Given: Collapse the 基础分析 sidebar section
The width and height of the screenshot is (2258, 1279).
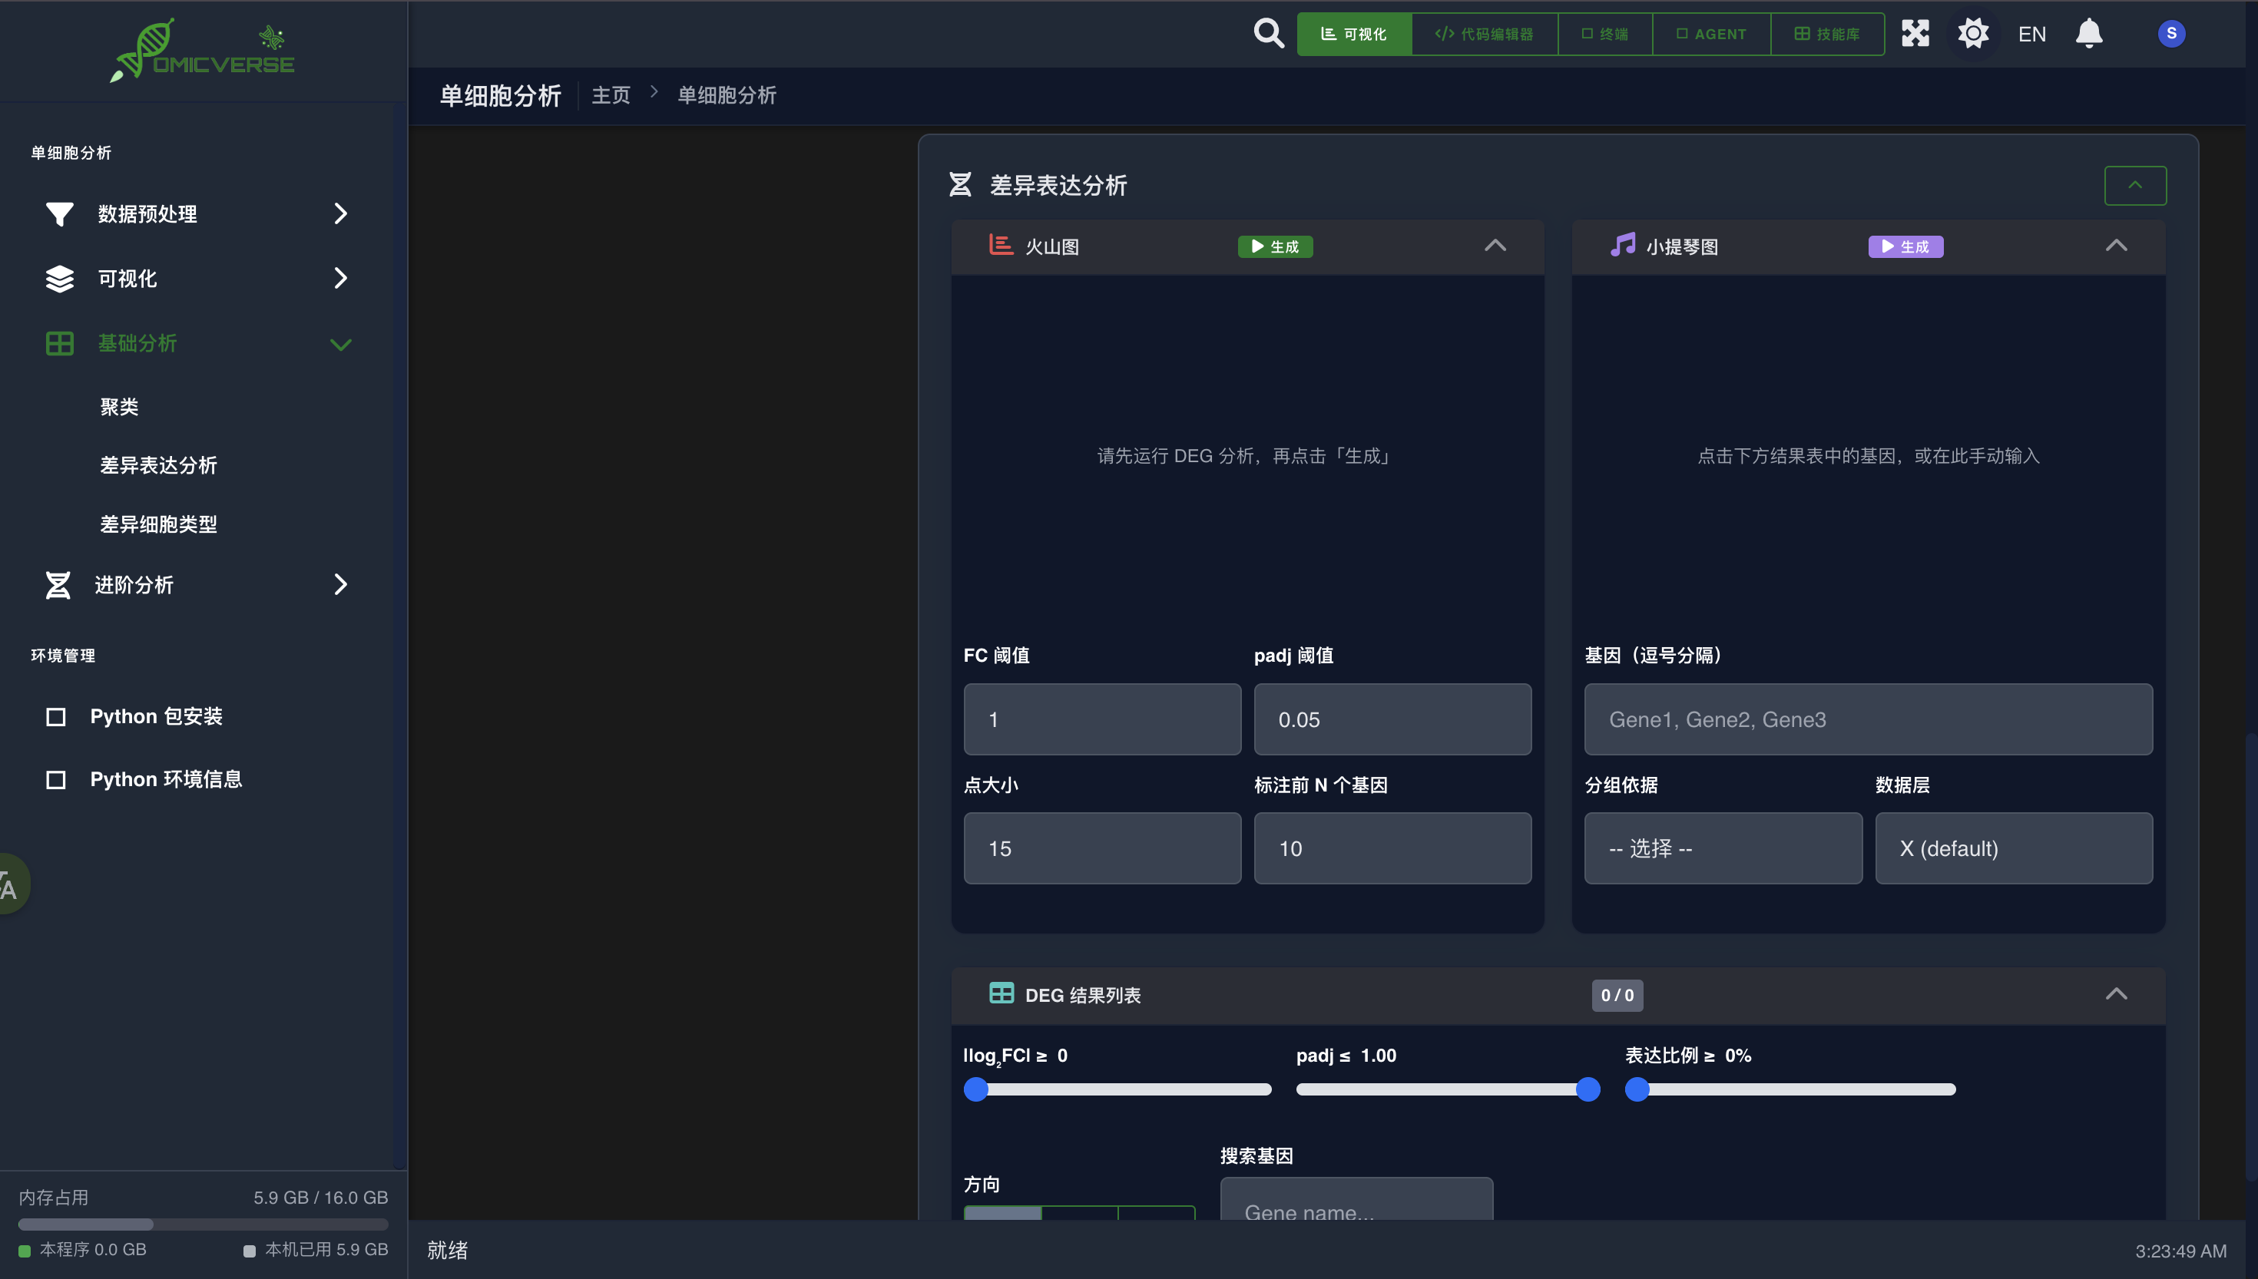Looking at the screenshot, I should tap(340, 343).
